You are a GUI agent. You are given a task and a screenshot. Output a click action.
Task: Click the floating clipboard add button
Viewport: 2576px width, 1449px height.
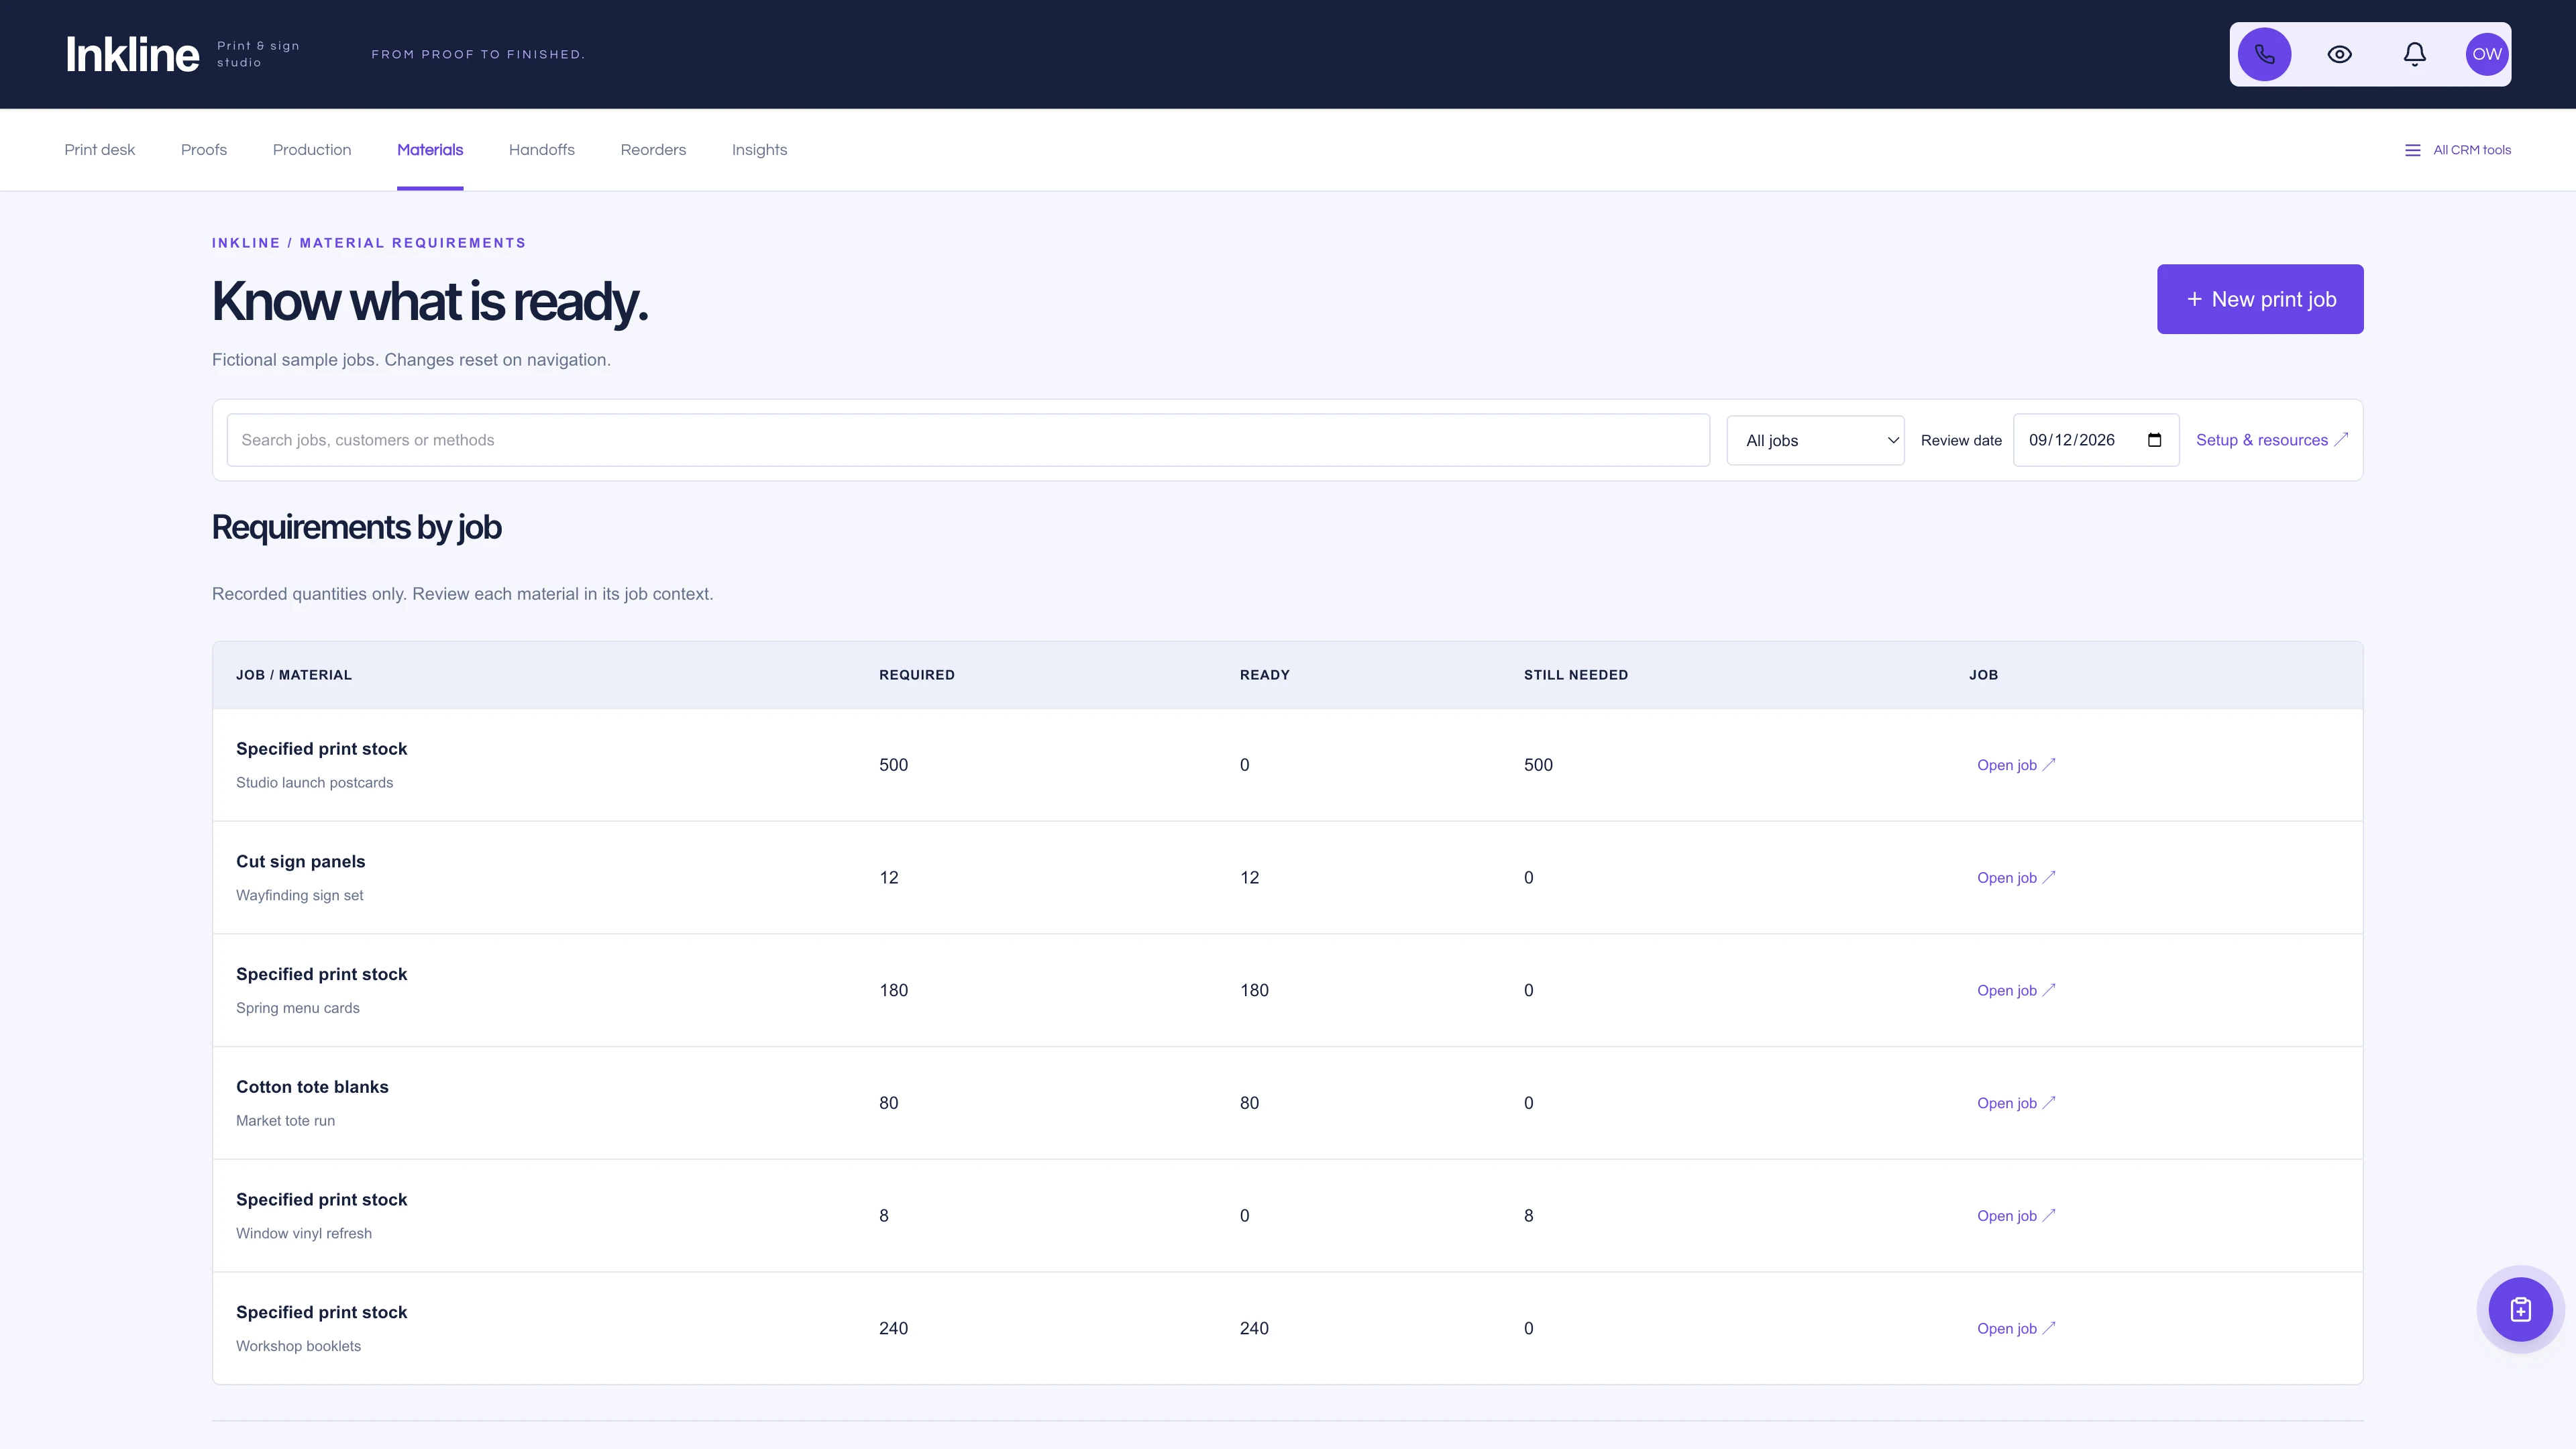click(2520, 1309)
